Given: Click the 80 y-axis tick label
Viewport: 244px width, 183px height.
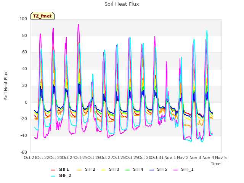Looking at the screenshot, I should click(x=24, y=35).
